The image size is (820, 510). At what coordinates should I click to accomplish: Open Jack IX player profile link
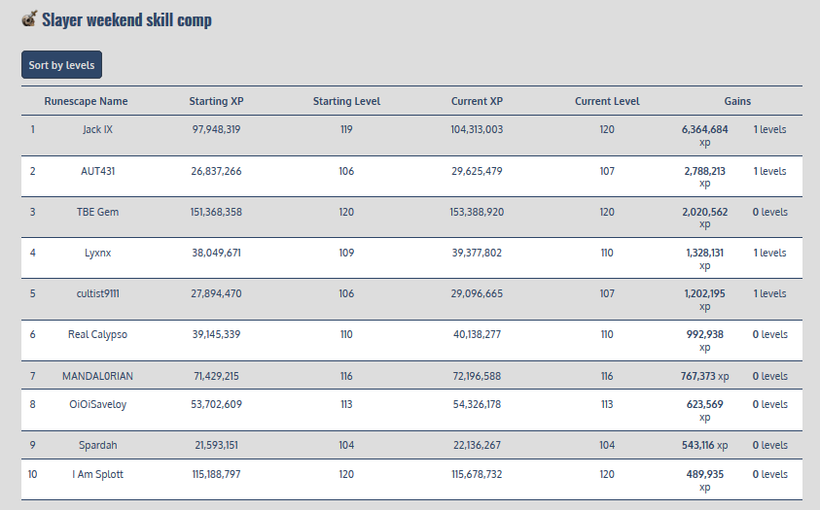coord(97,129)
